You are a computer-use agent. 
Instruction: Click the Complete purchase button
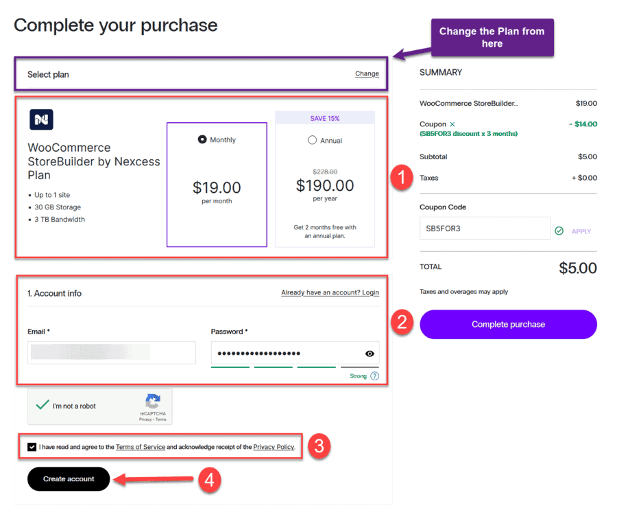coord(508,324)
